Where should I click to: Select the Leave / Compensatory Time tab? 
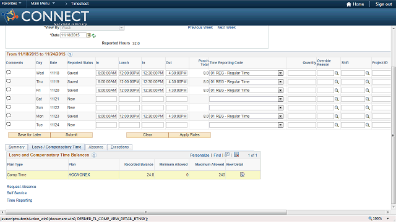pos(56,147)
